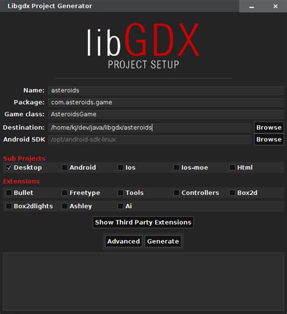Uncheck the Desktop sub project
This screenshot has height=314, width=287.
[x=8, y=168]
